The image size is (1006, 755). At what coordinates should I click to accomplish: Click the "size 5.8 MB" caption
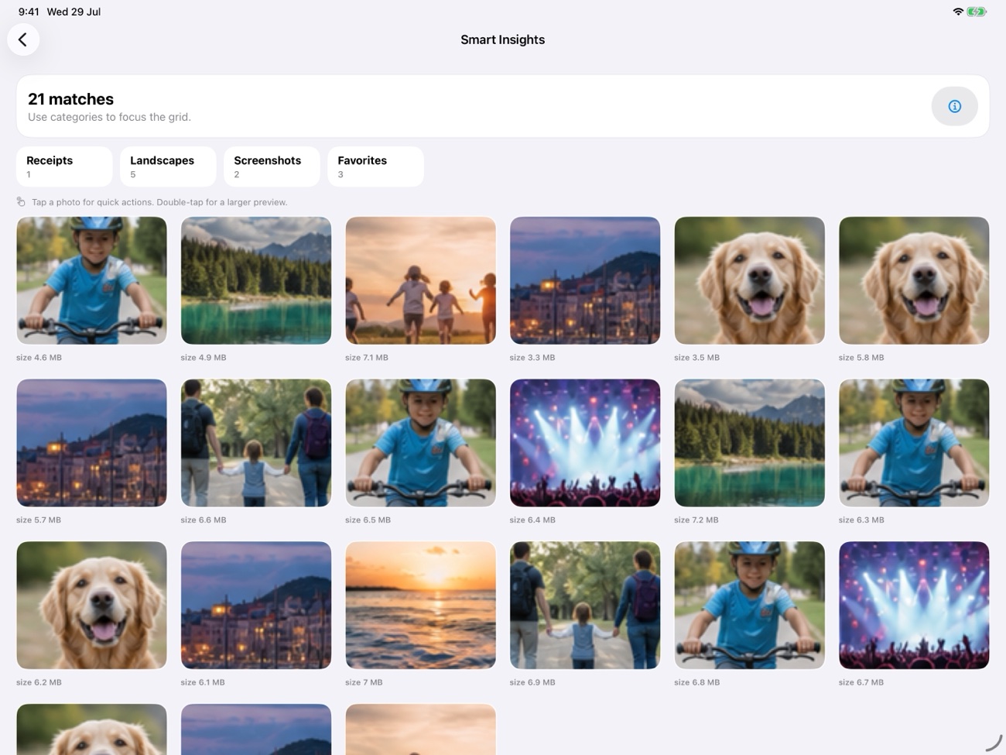coord(861,358)
